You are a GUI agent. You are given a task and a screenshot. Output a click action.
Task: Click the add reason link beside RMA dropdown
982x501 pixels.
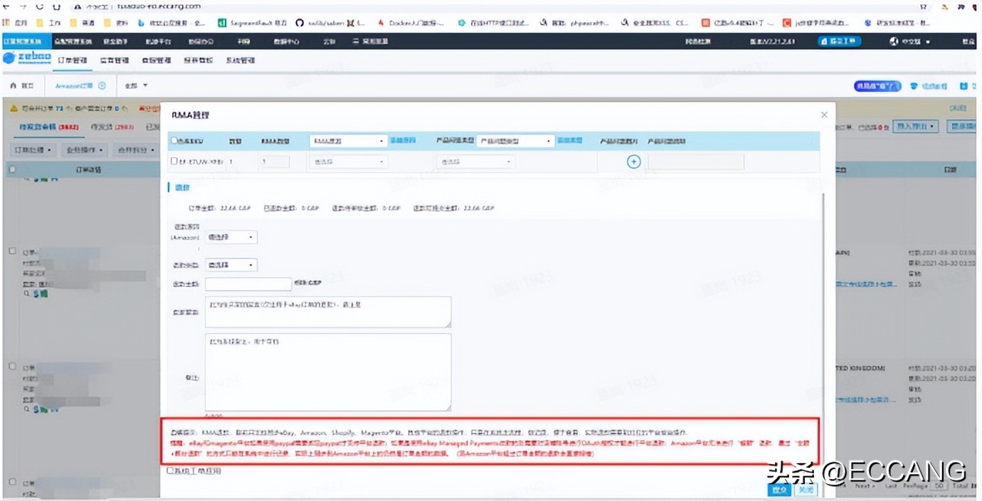pos(403,140)
